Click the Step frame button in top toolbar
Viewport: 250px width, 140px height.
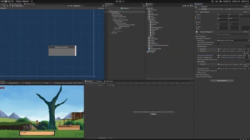(x=123, y=2)
